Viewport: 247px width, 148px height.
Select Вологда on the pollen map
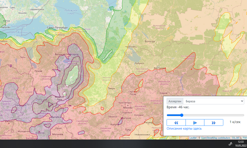click(150, 41)
